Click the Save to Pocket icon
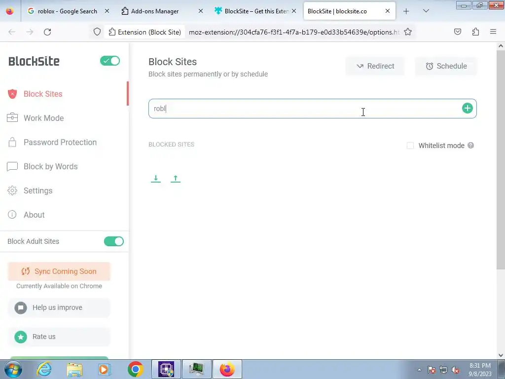 pos(457,32)
